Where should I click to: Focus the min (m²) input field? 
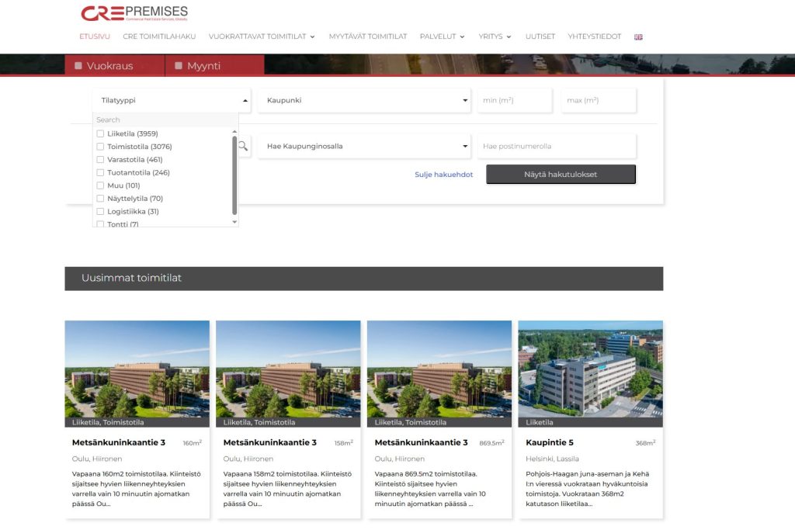pyautogui.click(x=515, y=100)
